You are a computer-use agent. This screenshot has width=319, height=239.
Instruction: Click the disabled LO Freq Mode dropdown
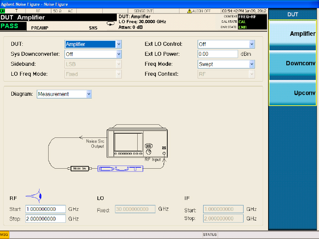pos(93,74)
